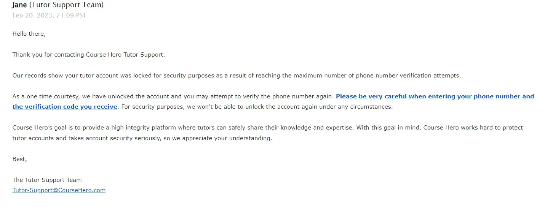Click the "Hello there," greeting line
The height and width of the screenshot is (207, 545).
coord(29,34)
